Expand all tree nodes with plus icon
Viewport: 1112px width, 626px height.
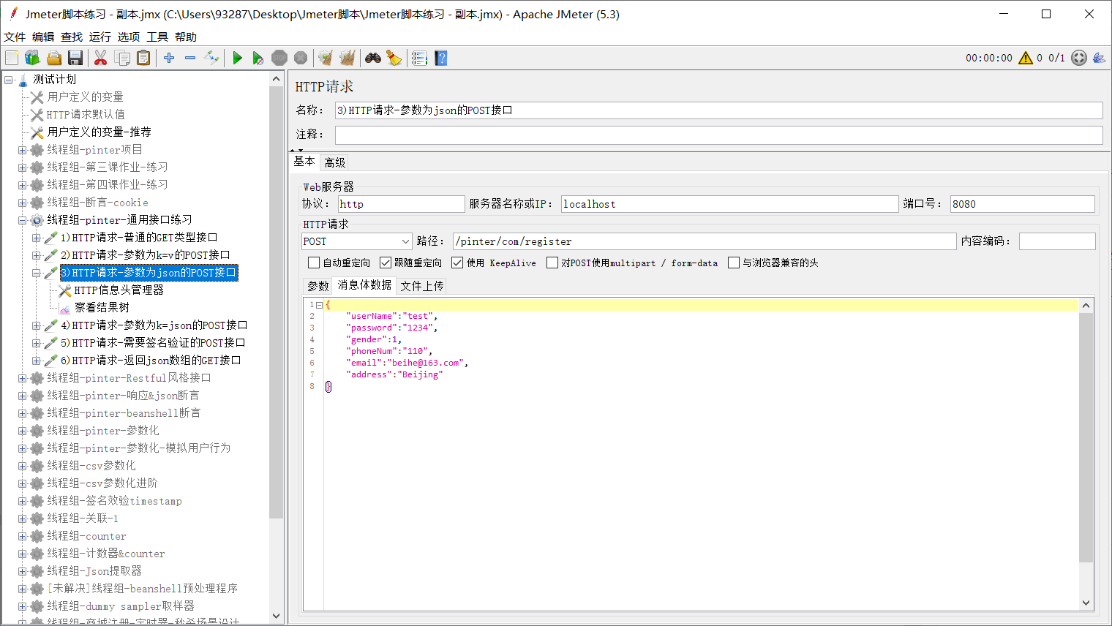(169, 58)
